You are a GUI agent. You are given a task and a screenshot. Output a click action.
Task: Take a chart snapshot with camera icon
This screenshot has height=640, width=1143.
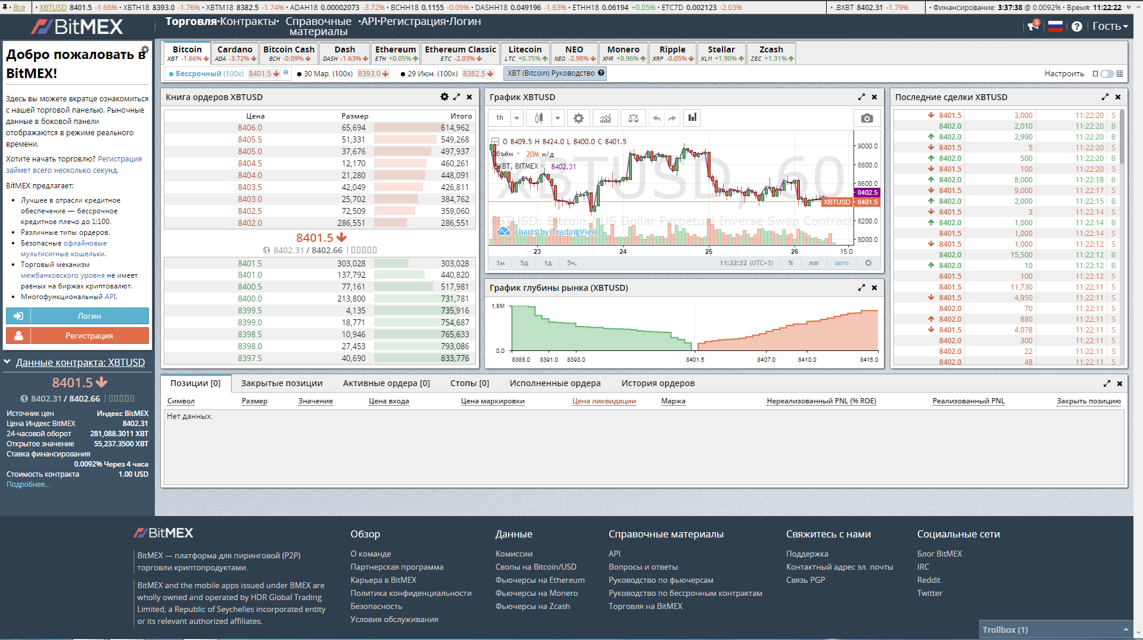pyautogui.click(x=867, y=118)
